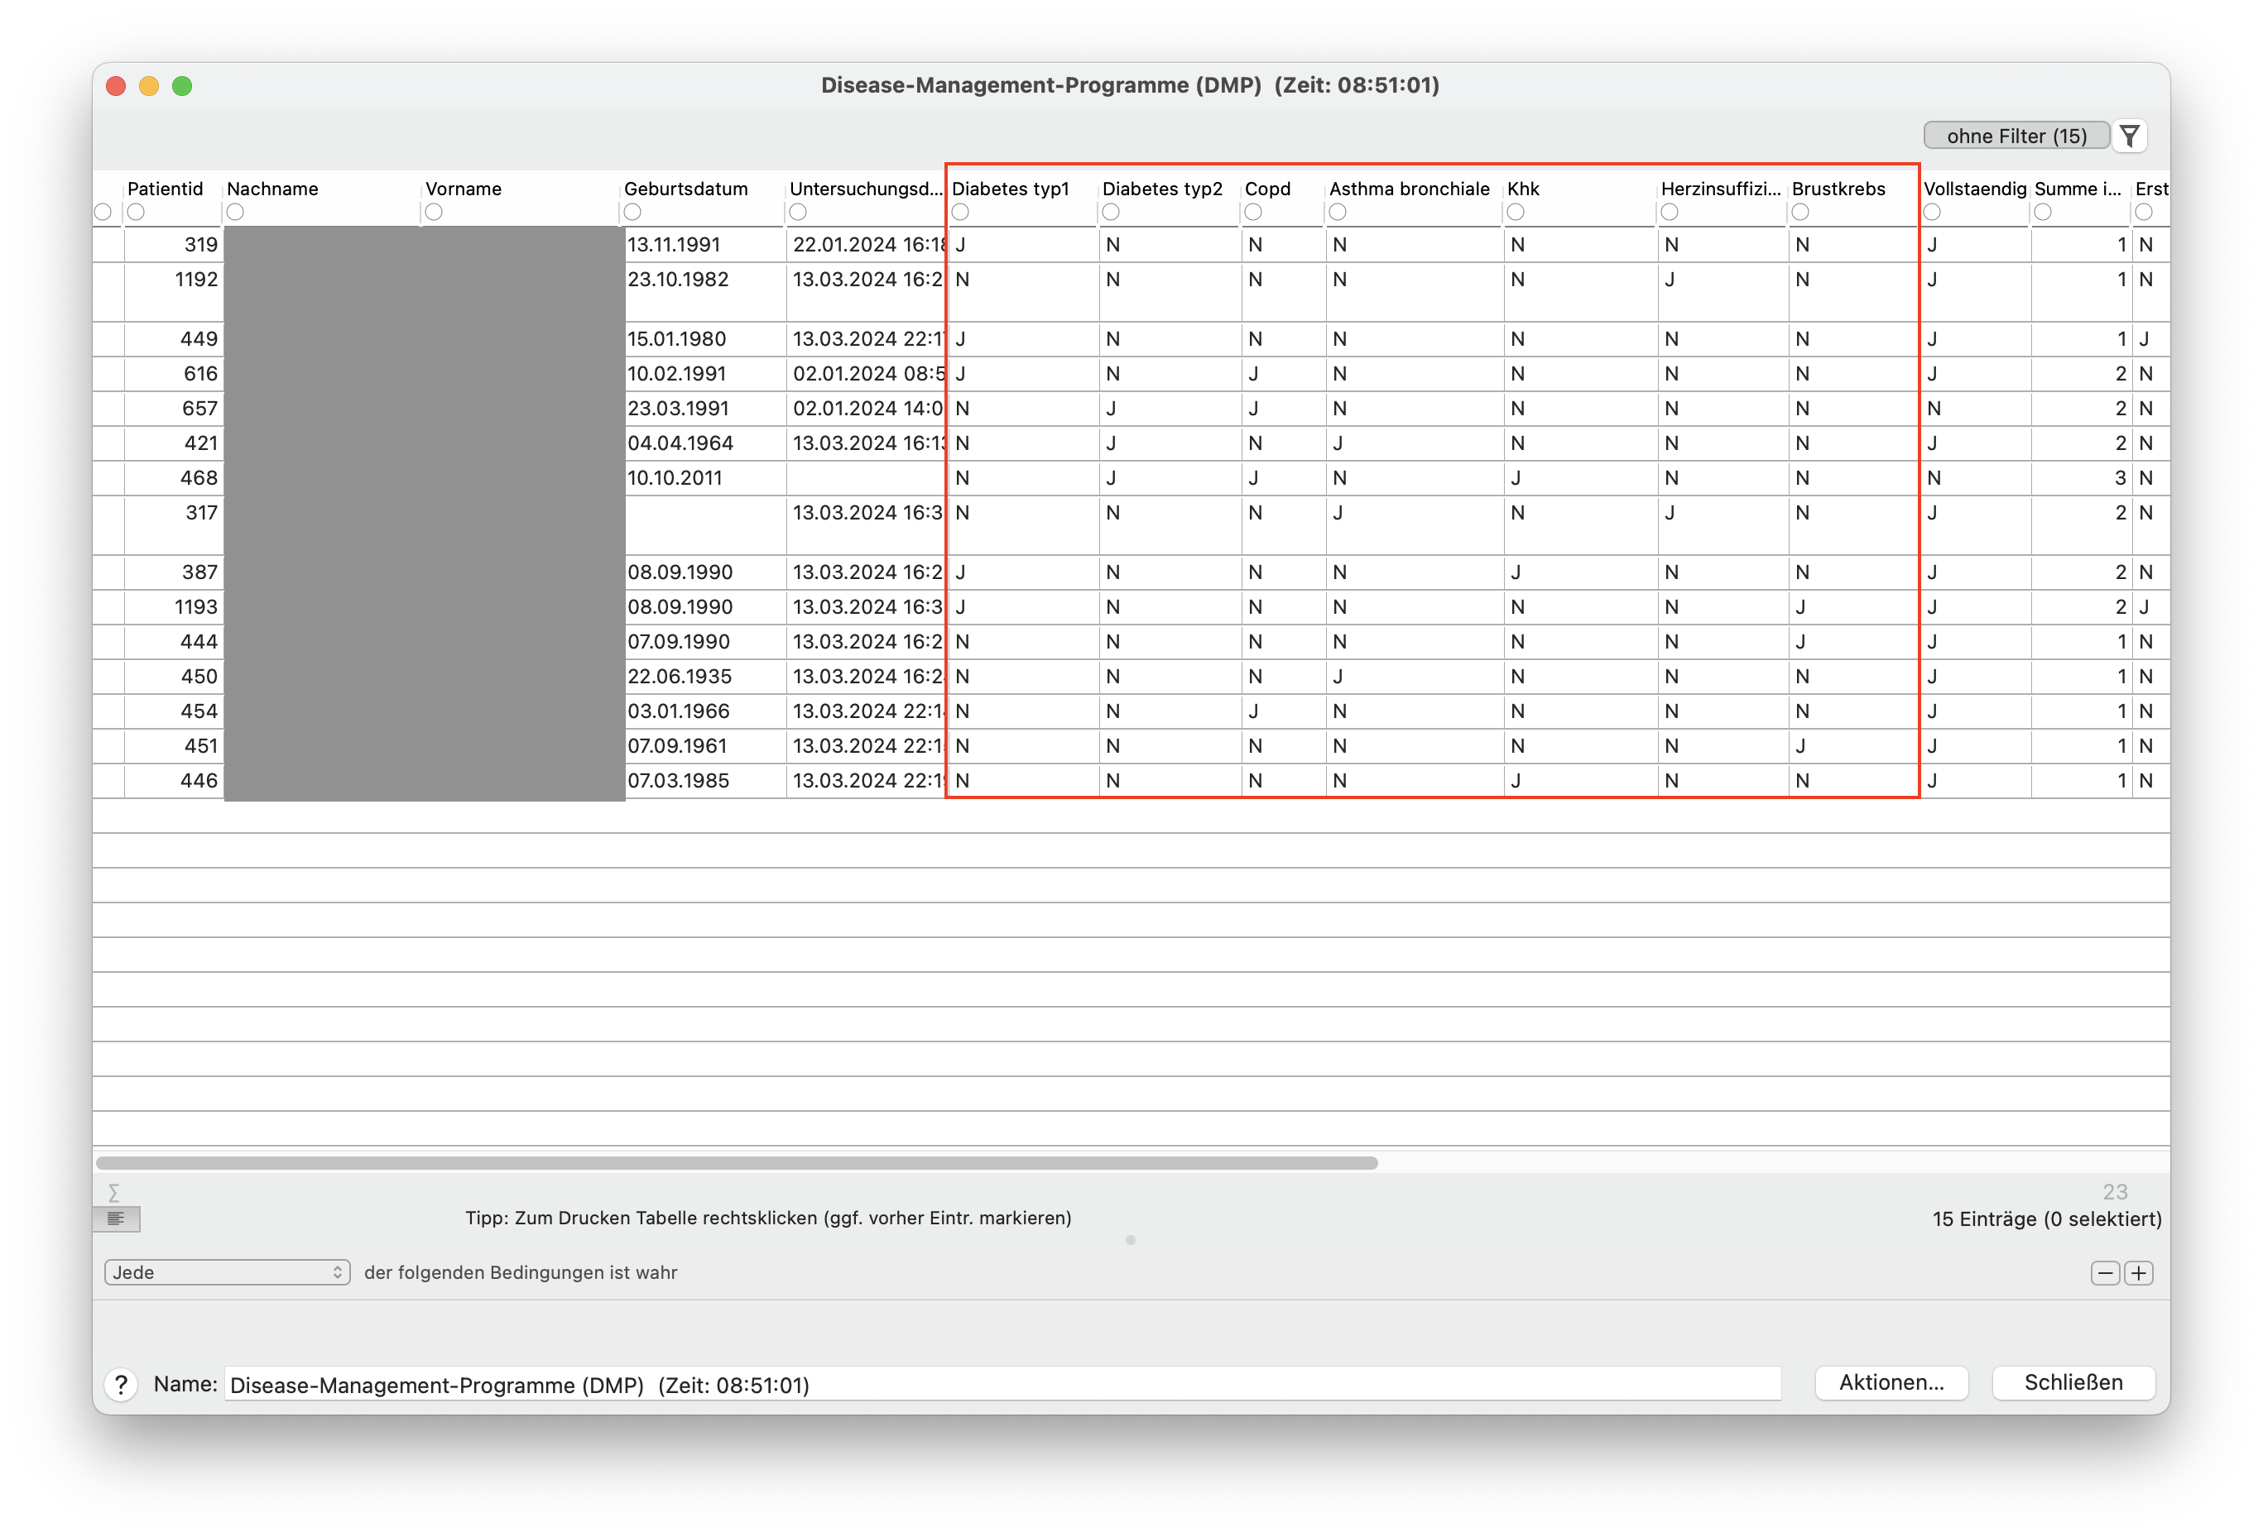Click the Schließen button
This screenshot has height=1537, width=2263.
[x=2073, y=1383]
